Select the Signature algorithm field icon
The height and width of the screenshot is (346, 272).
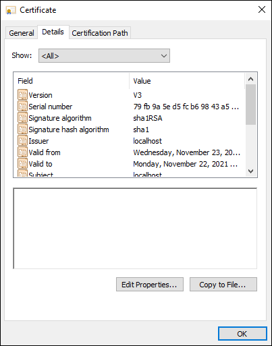point(22,117)
